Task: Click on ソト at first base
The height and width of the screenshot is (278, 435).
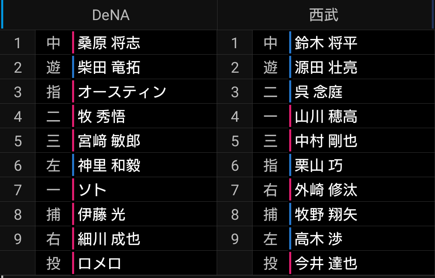Action: (92, 190)
